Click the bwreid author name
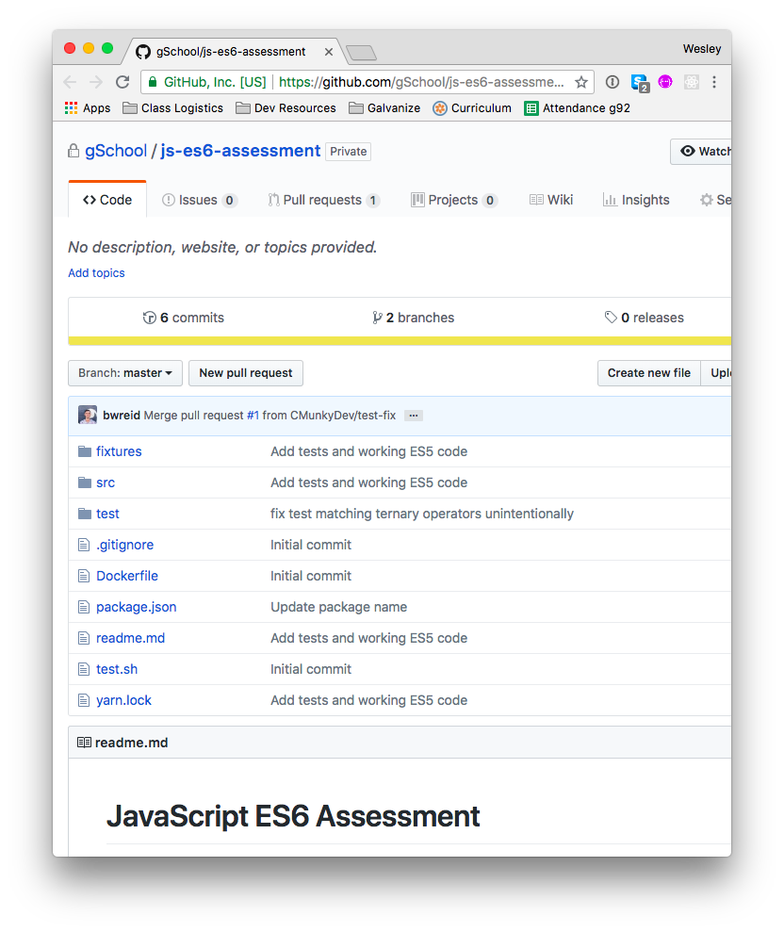 (122, 416)
